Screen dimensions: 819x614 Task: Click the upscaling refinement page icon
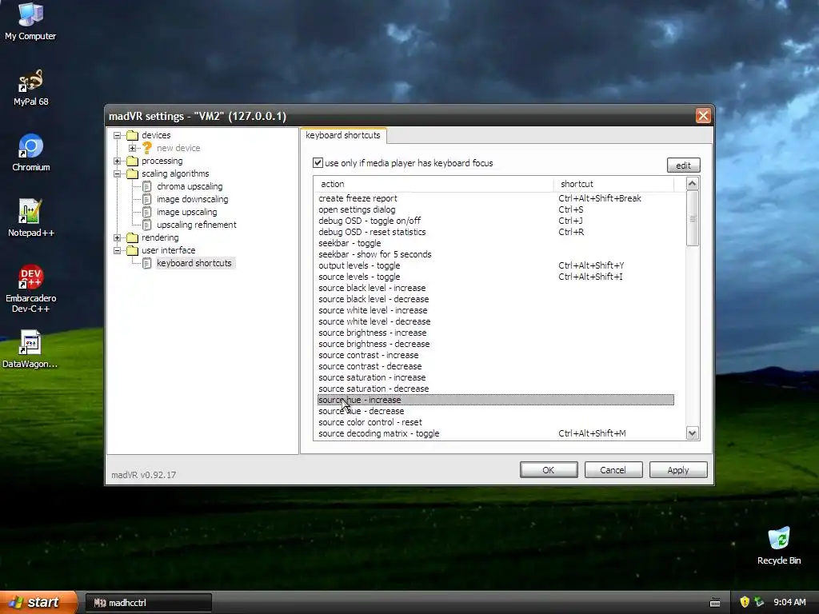coord(147,225)
